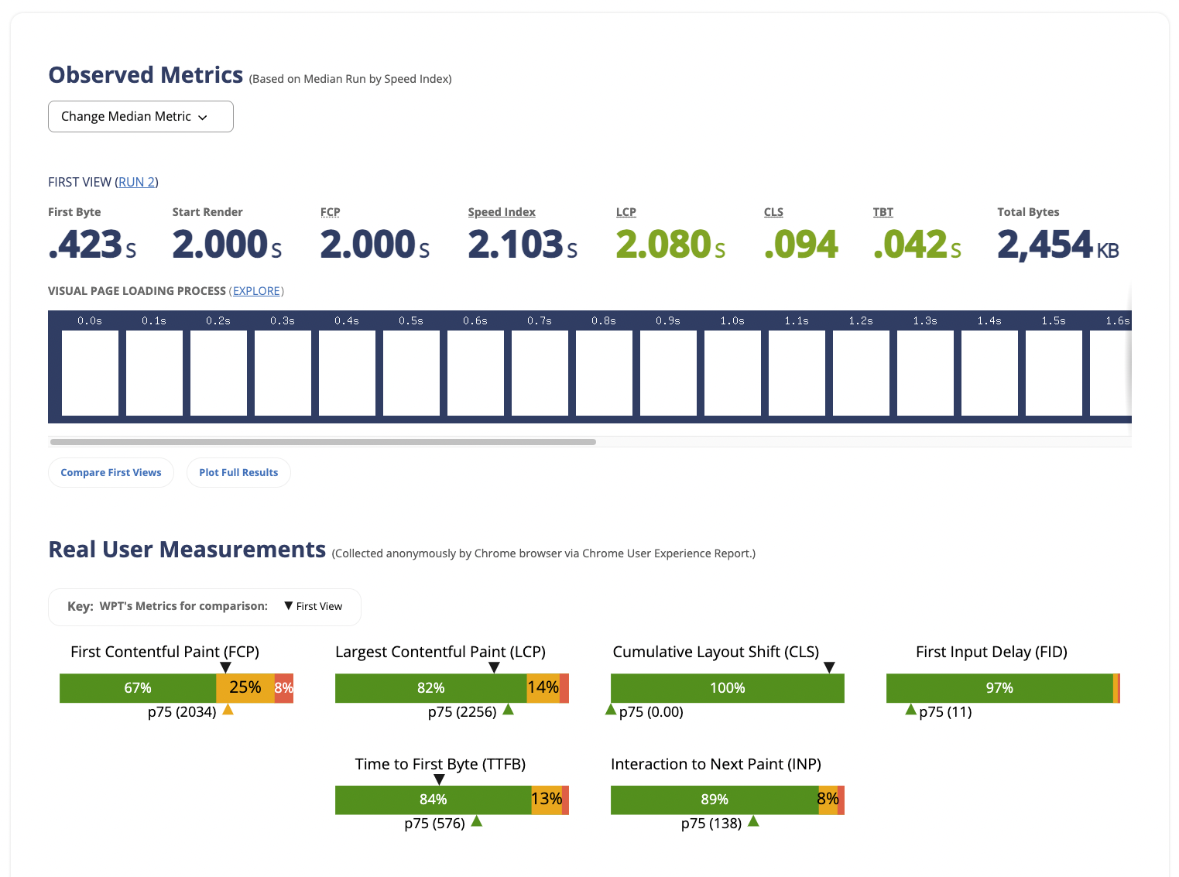1179x877 pixels.
Task: Click the Compare First Views button
Action: click(x=111, y=472)
